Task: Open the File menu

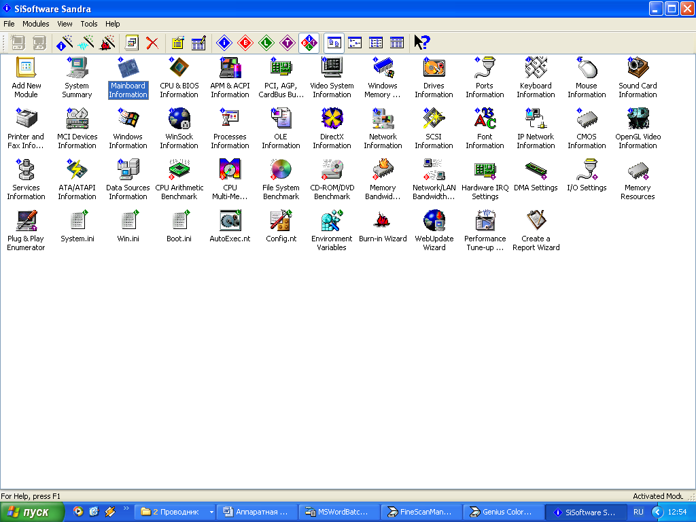Action: click(x=9, y=24)
